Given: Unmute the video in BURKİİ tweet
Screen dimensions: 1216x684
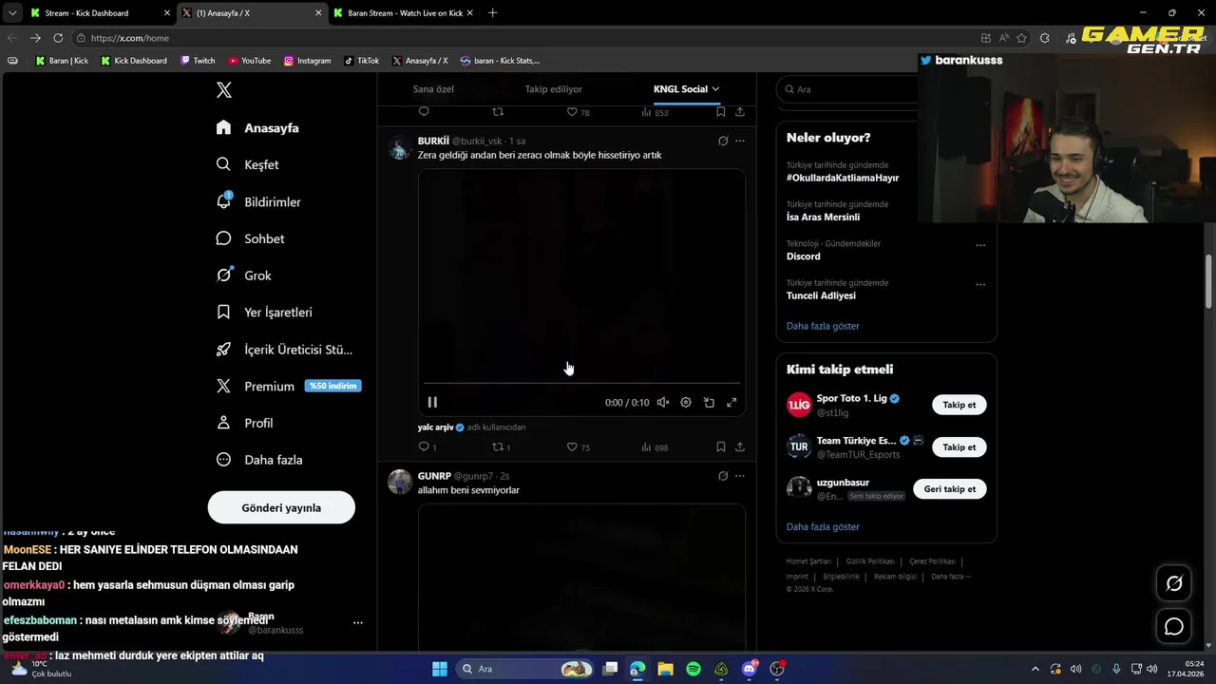Looking at the screenshot, I should pyautogui.click(x=663, y=403).
